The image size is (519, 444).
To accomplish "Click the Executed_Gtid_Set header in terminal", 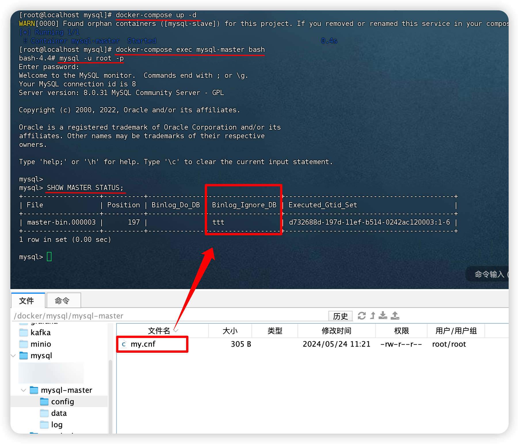I will (x=323, y=205).
